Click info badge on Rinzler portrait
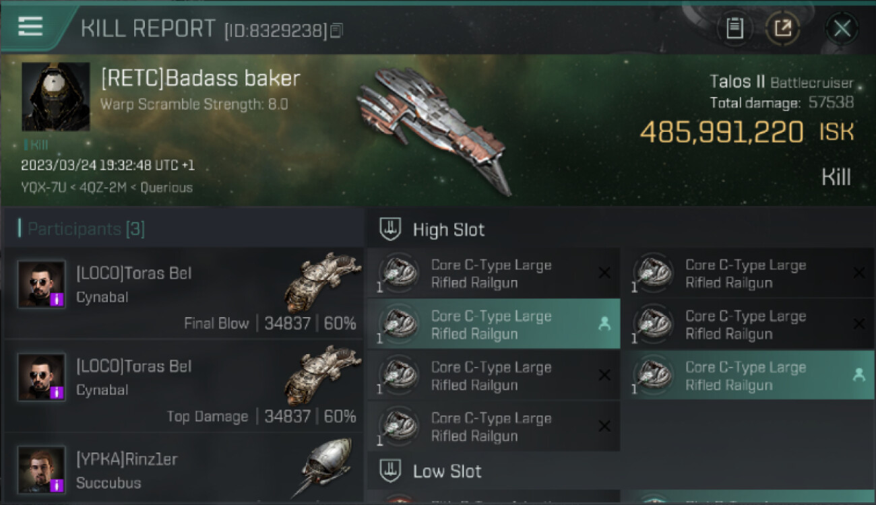Image resolution: width=876 pixels, height=505 pixels. coord(57,485)
